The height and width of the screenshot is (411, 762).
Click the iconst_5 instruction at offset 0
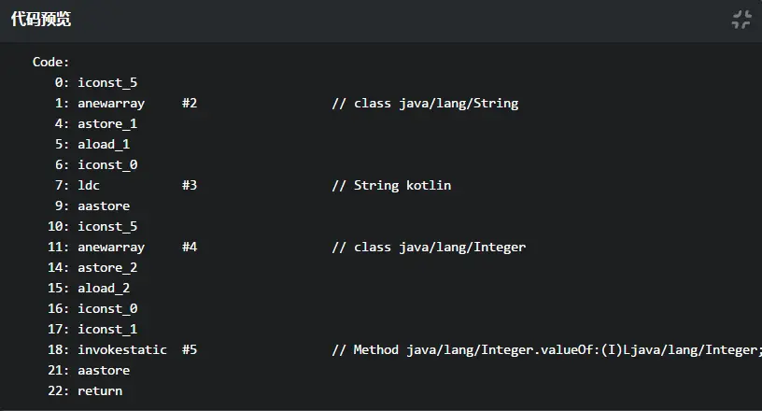click(107, 83)
